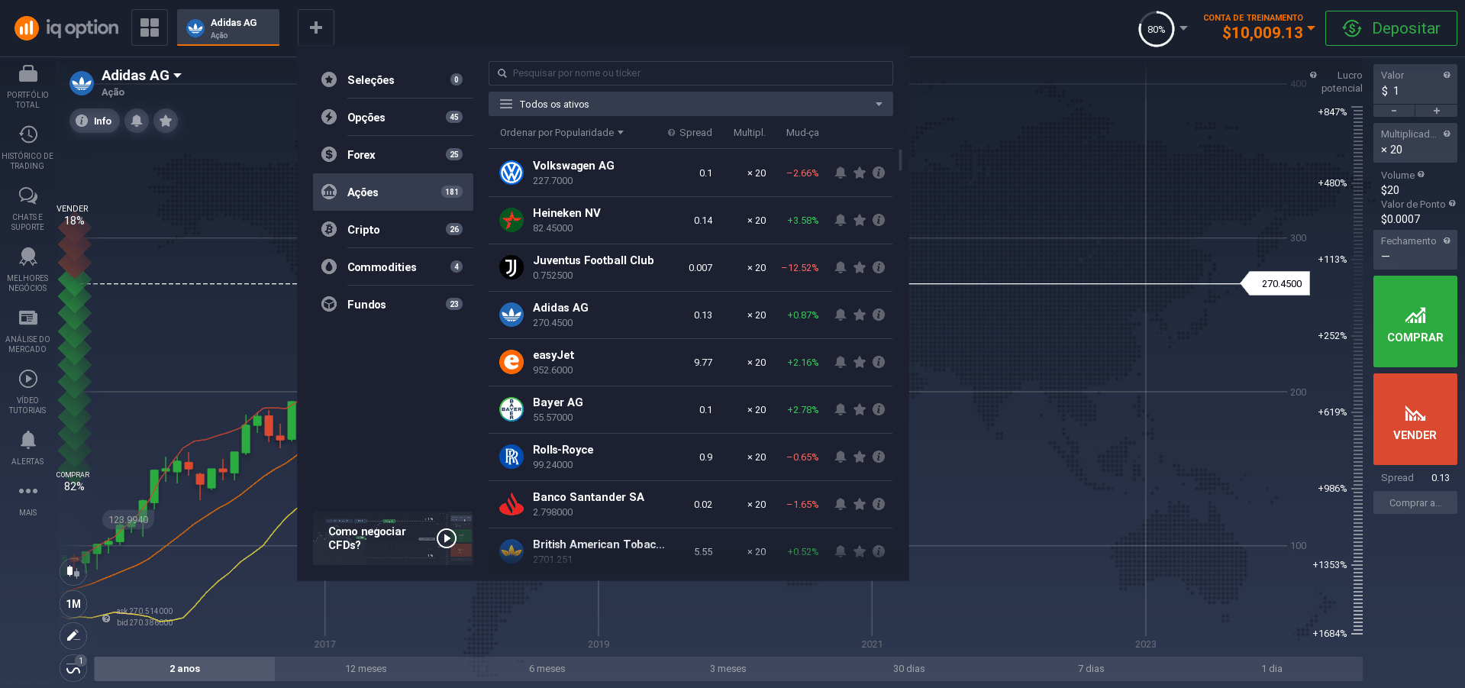
Task: Star Juventus Football Club as favorite
Action: pyautogui.click(x=860, y=267)
